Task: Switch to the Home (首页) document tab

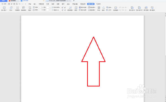Action: pos(4,1)
